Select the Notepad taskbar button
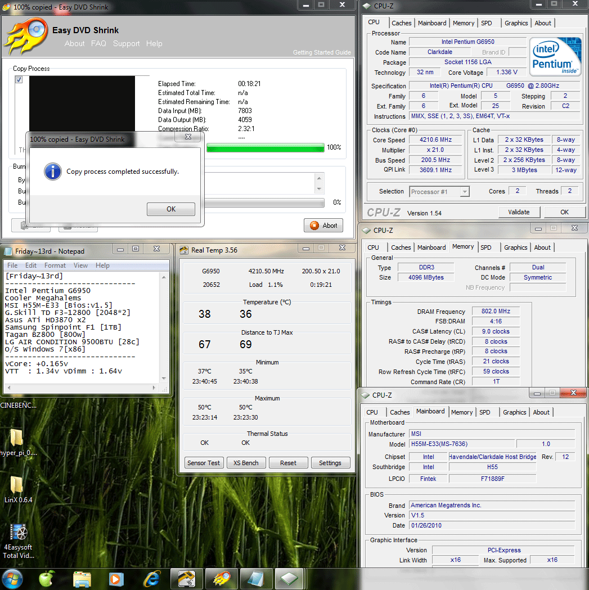Image resolution: width=589 pixels, height=590 pixels. (x=256, y=579)
